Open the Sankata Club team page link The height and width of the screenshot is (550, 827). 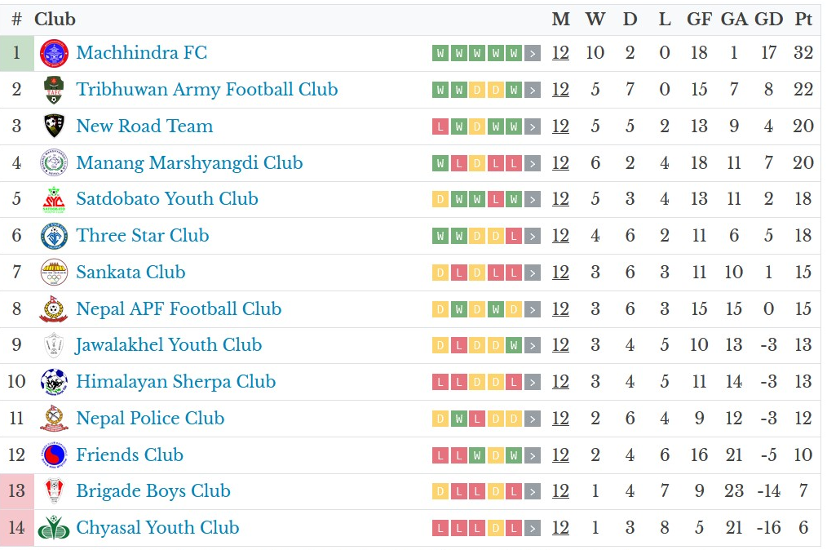pos(130,273)
